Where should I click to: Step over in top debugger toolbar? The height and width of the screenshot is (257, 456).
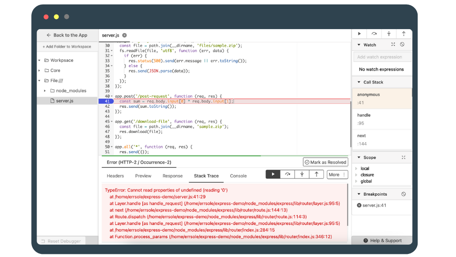click(x=374, y=34)
